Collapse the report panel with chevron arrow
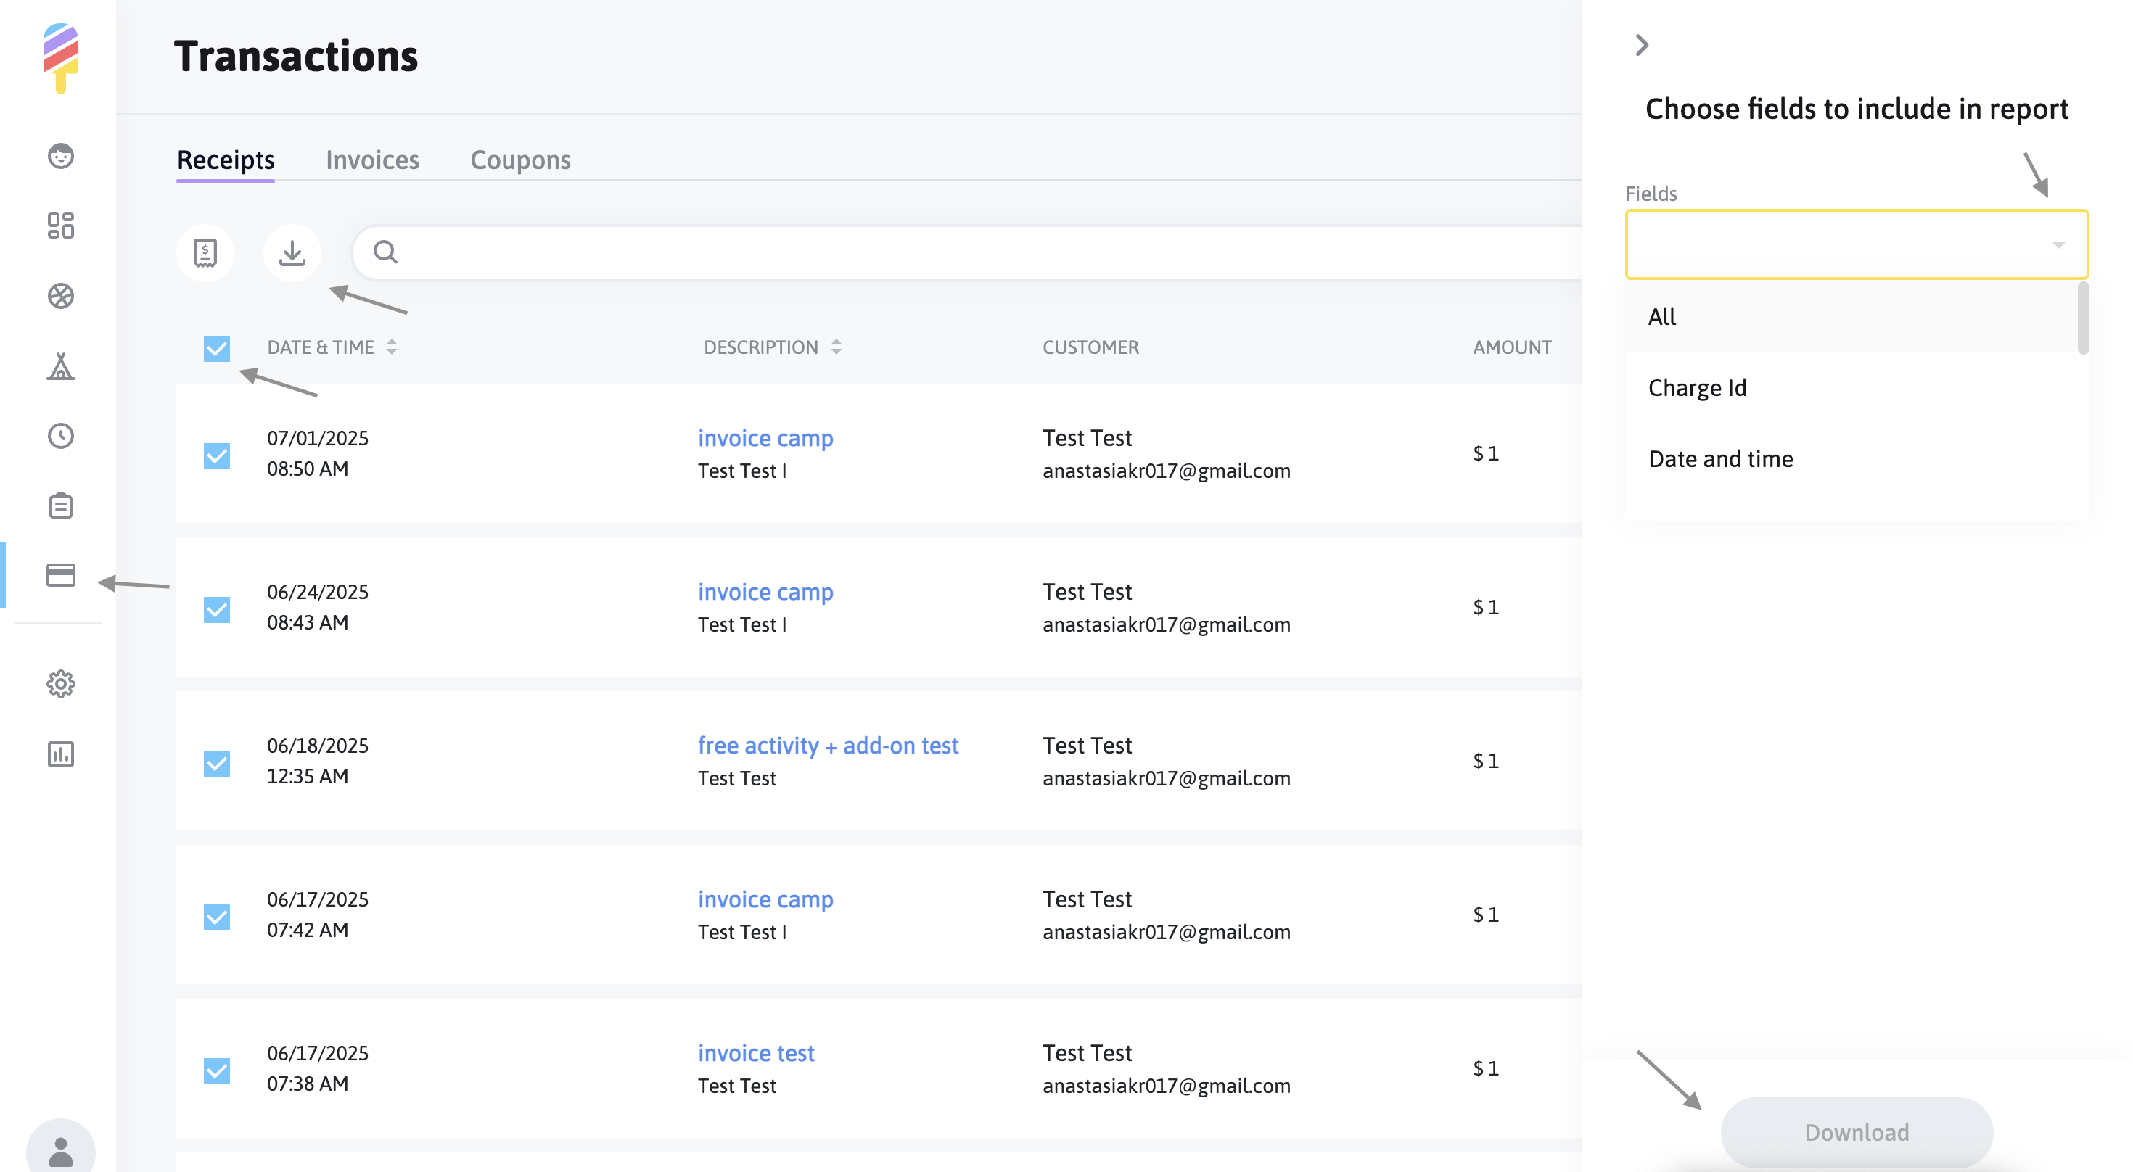 click(1642, 45)
